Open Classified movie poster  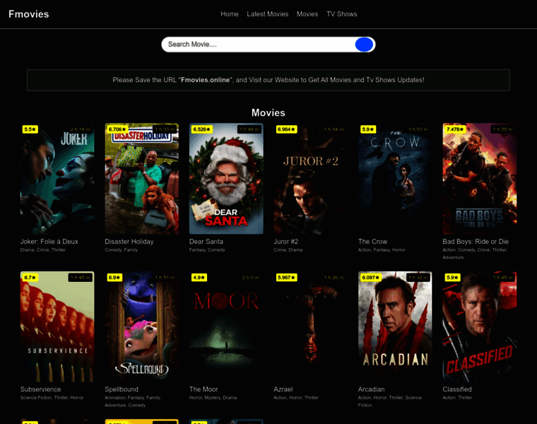(x=480, y=326)
